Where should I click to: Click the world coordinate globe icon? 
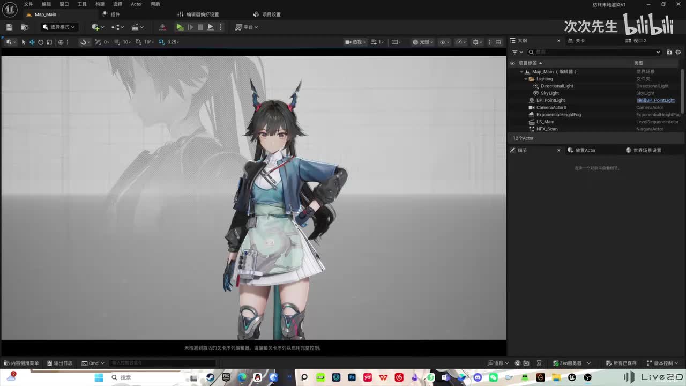pyautogui.click(x=61, y=42)
